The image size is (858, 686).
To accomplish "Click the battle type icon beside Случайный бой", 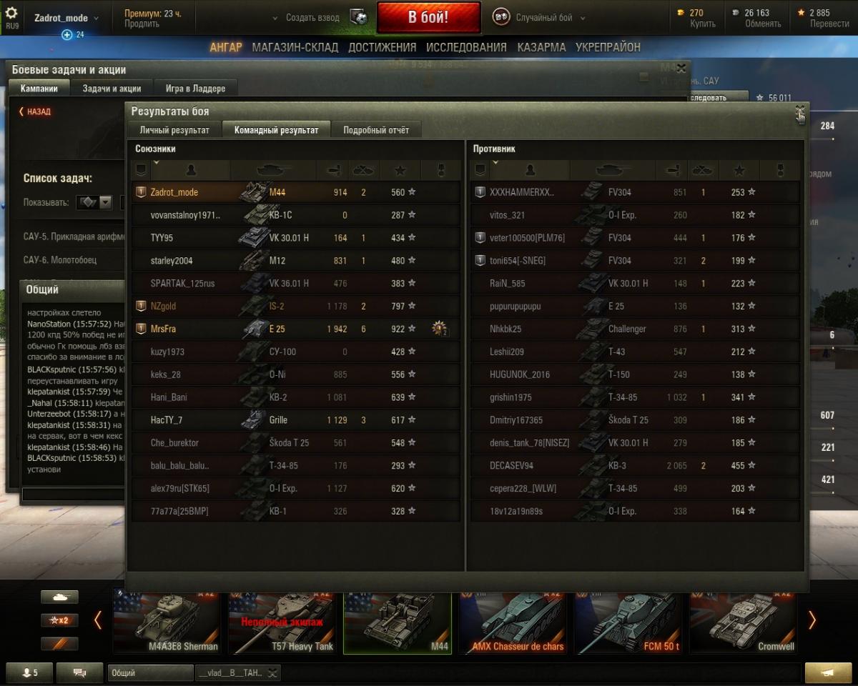I will pos(501,17).
